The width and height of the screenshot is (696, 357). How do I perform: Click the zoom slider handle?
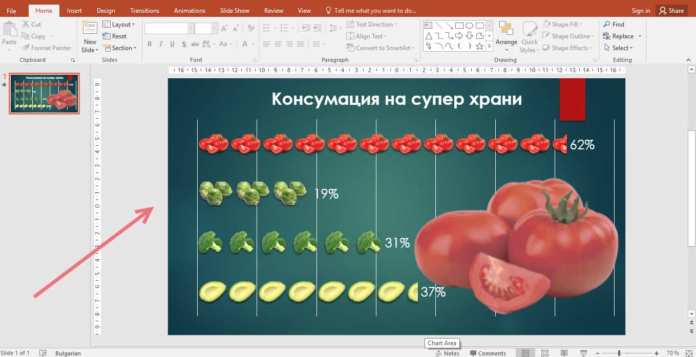[619, 353]
